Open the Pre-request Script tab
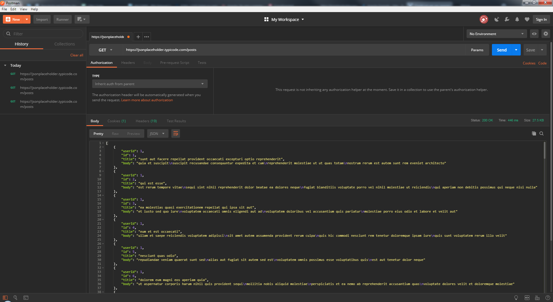The width and height of the screenshot is (553, 302). point(175,63)
